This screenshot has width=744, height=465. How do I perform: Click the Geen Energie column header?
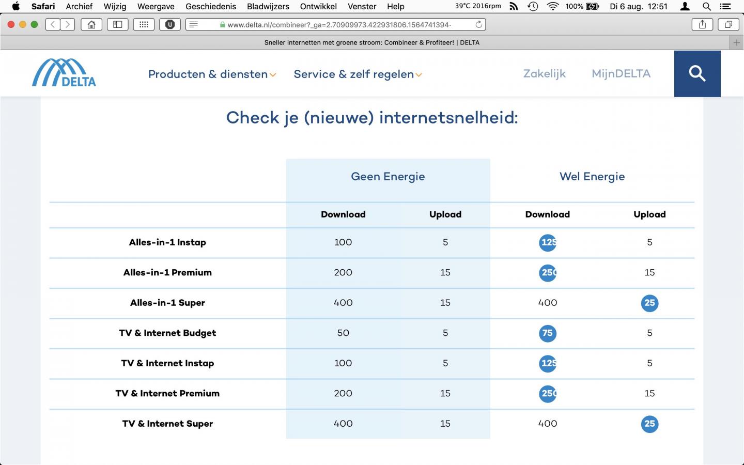(x=388, y=176)
